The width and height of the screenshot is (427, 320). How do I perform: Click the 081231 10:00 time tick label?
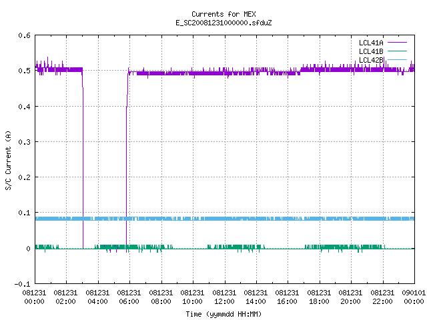click(192, 297)
